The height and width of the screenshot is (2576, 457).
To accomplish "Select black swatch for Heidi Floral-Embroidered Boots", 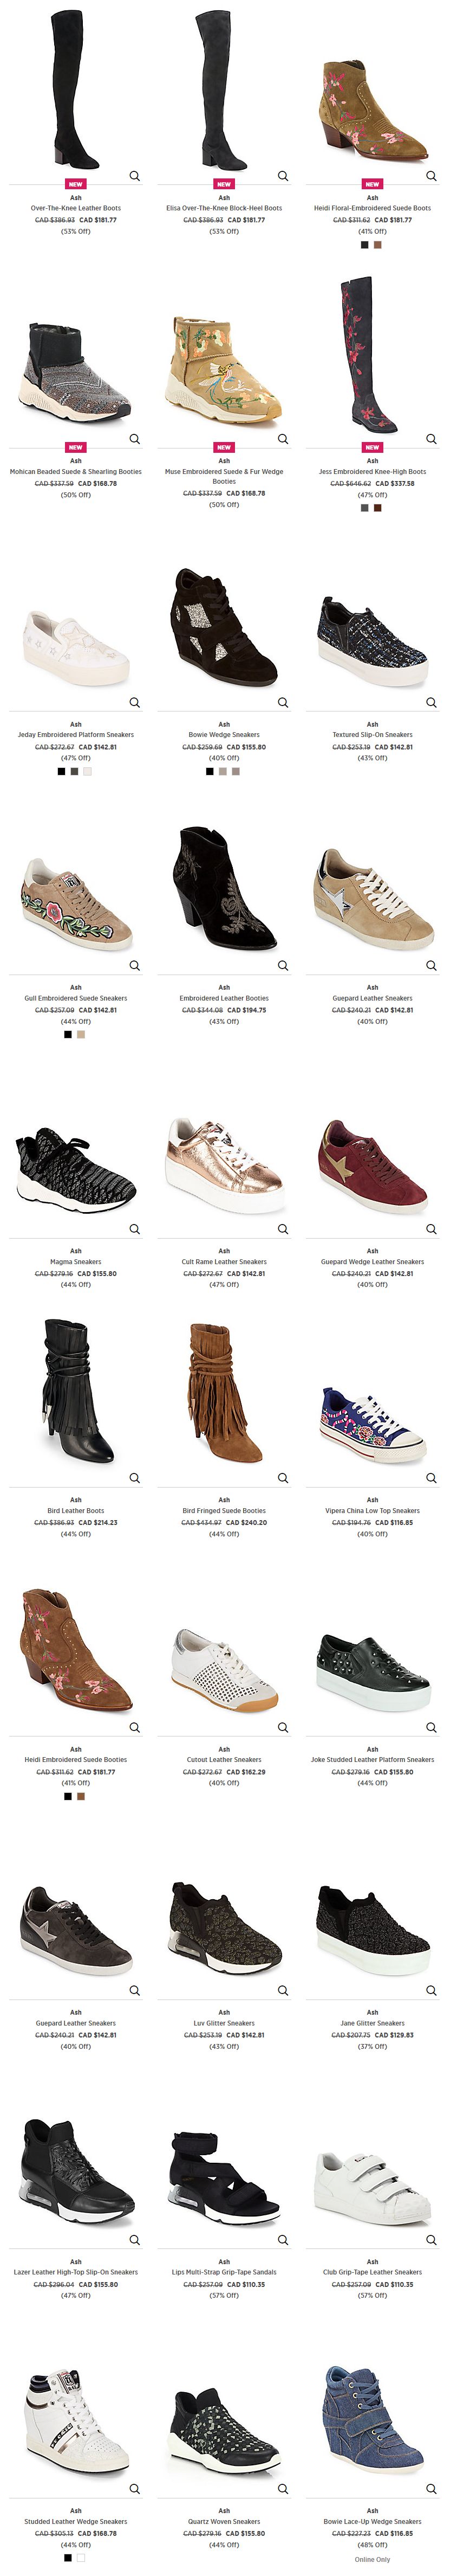I will click(x=364, y=244).
